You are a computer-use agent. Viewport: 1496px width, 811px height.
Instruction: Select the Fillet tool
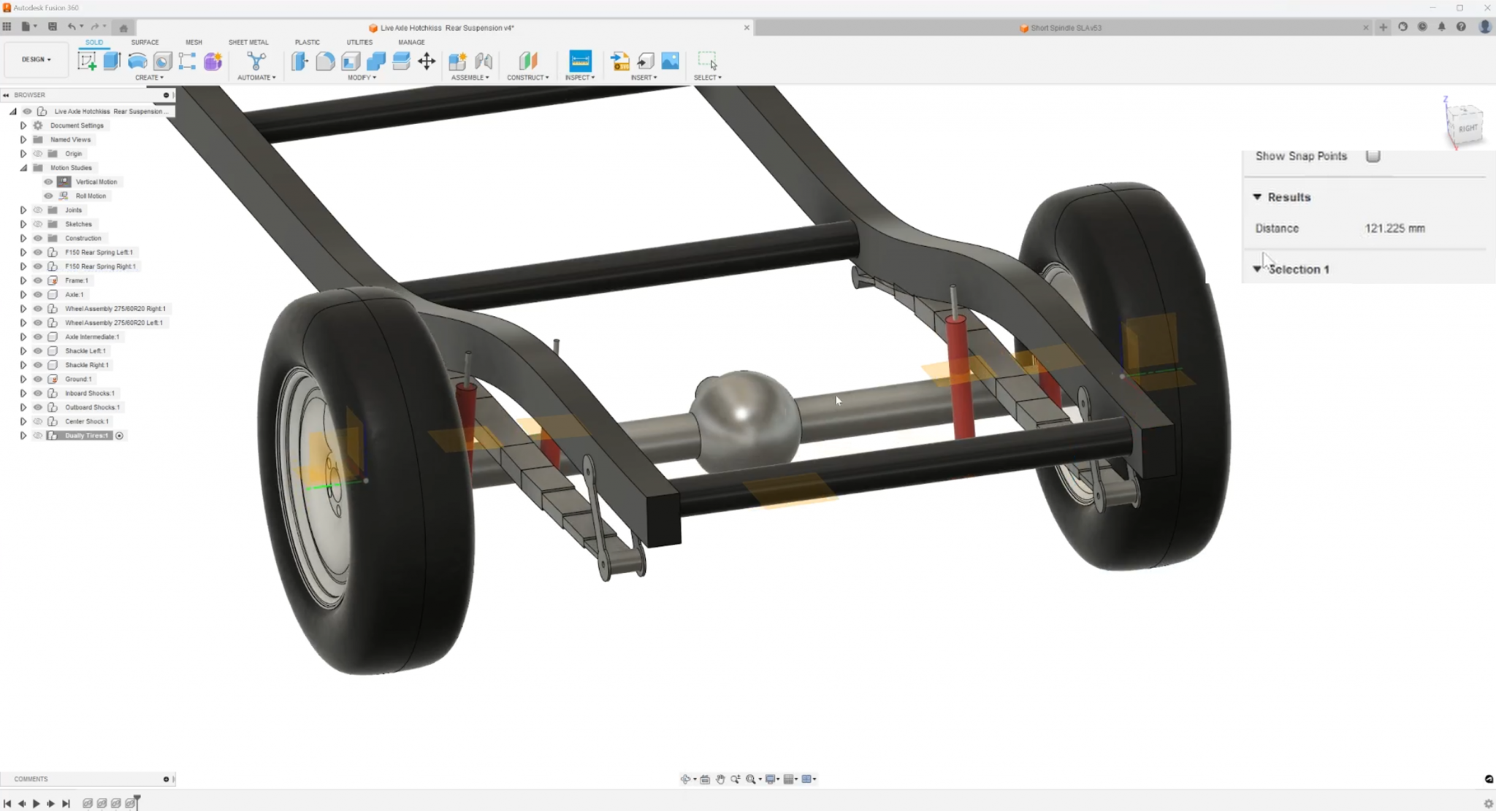pyautogui.click(x=325, y=61)
